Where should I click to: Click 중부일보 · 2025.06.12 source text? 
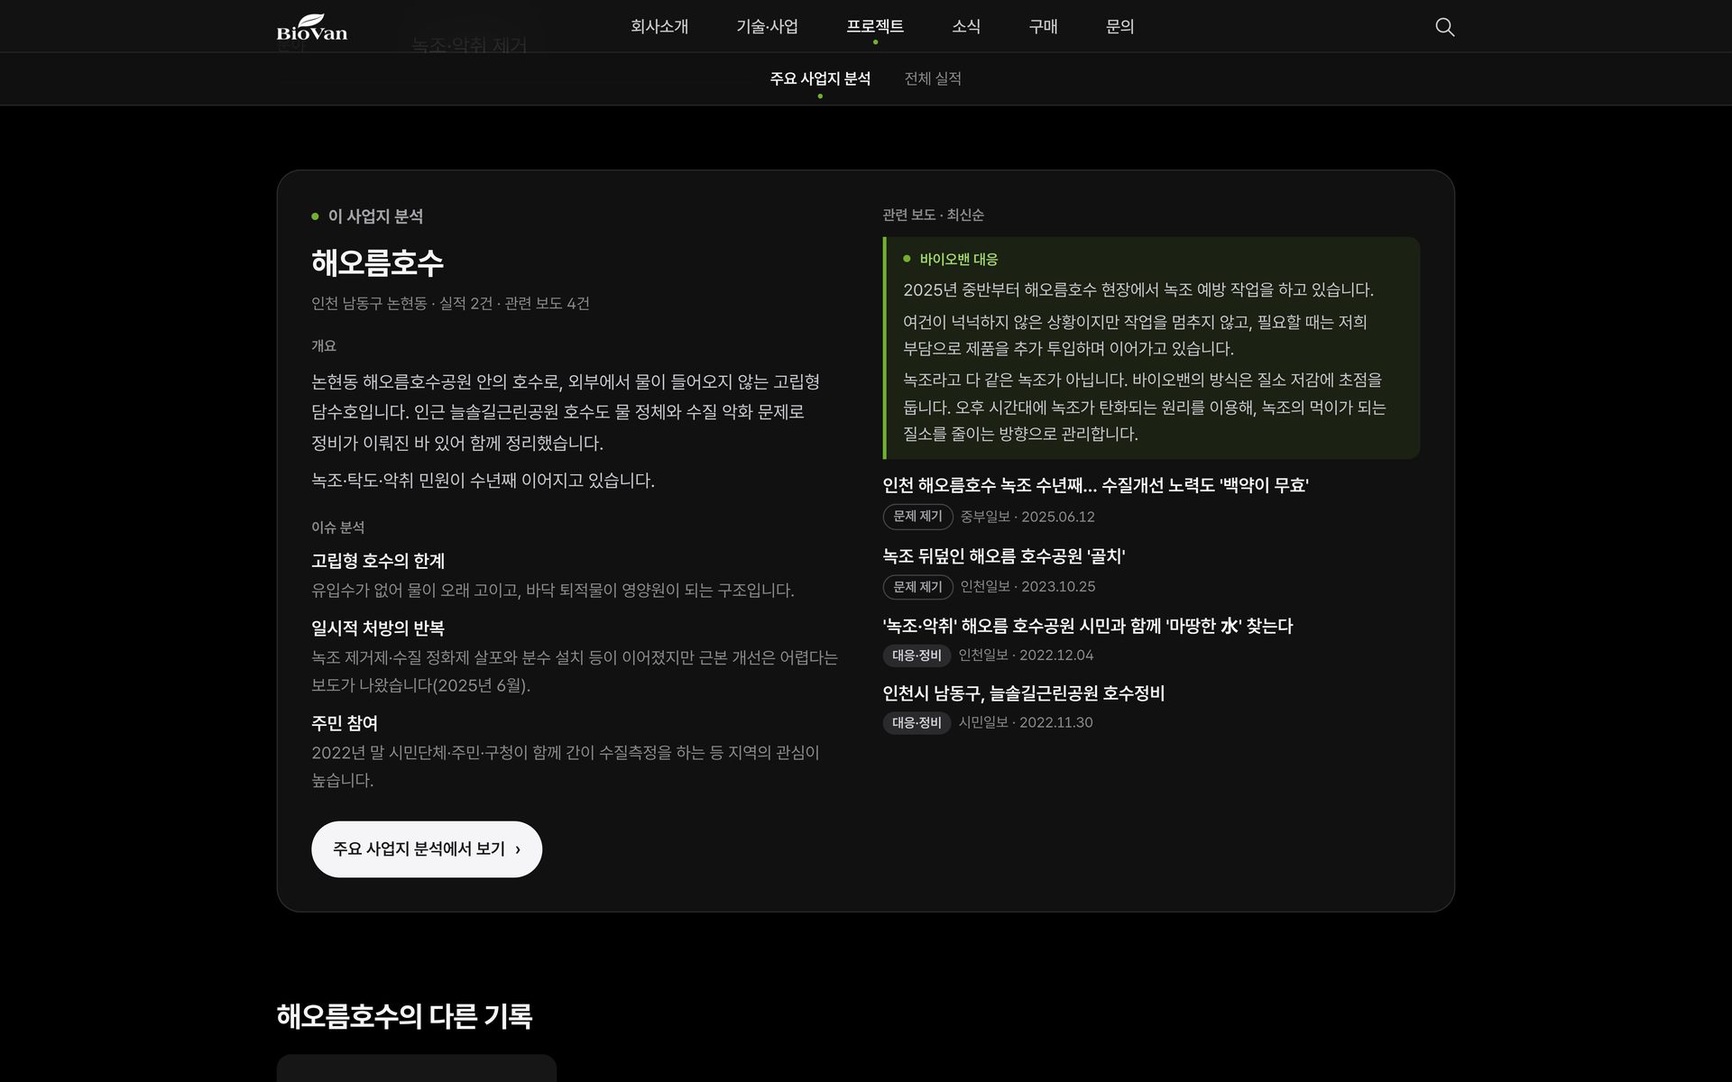pyautogui.click(x=1027, y=517)
